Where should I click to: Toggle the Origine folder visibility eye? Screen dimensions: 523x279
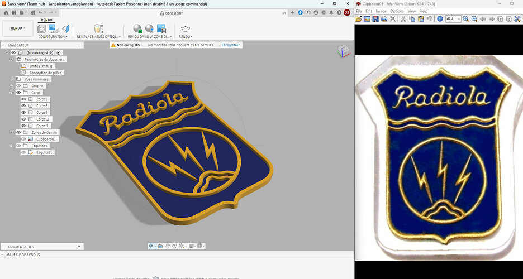point(18,86)
